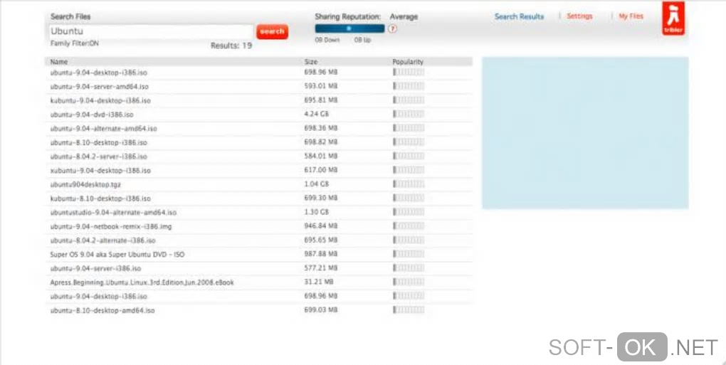The height and width of the screenshot is (365, 726).
Task: Click the 584.01 MB size cell
Action: (x=321, y=156)
